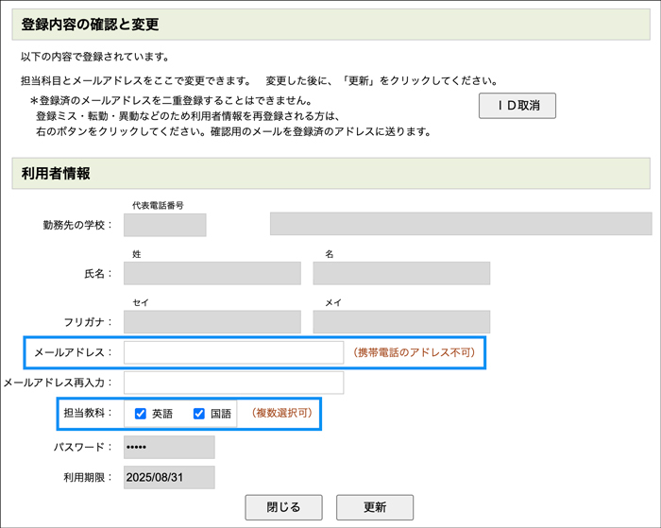
Task: Click the (複数選択可) note
Action: (x=282, y=413)
